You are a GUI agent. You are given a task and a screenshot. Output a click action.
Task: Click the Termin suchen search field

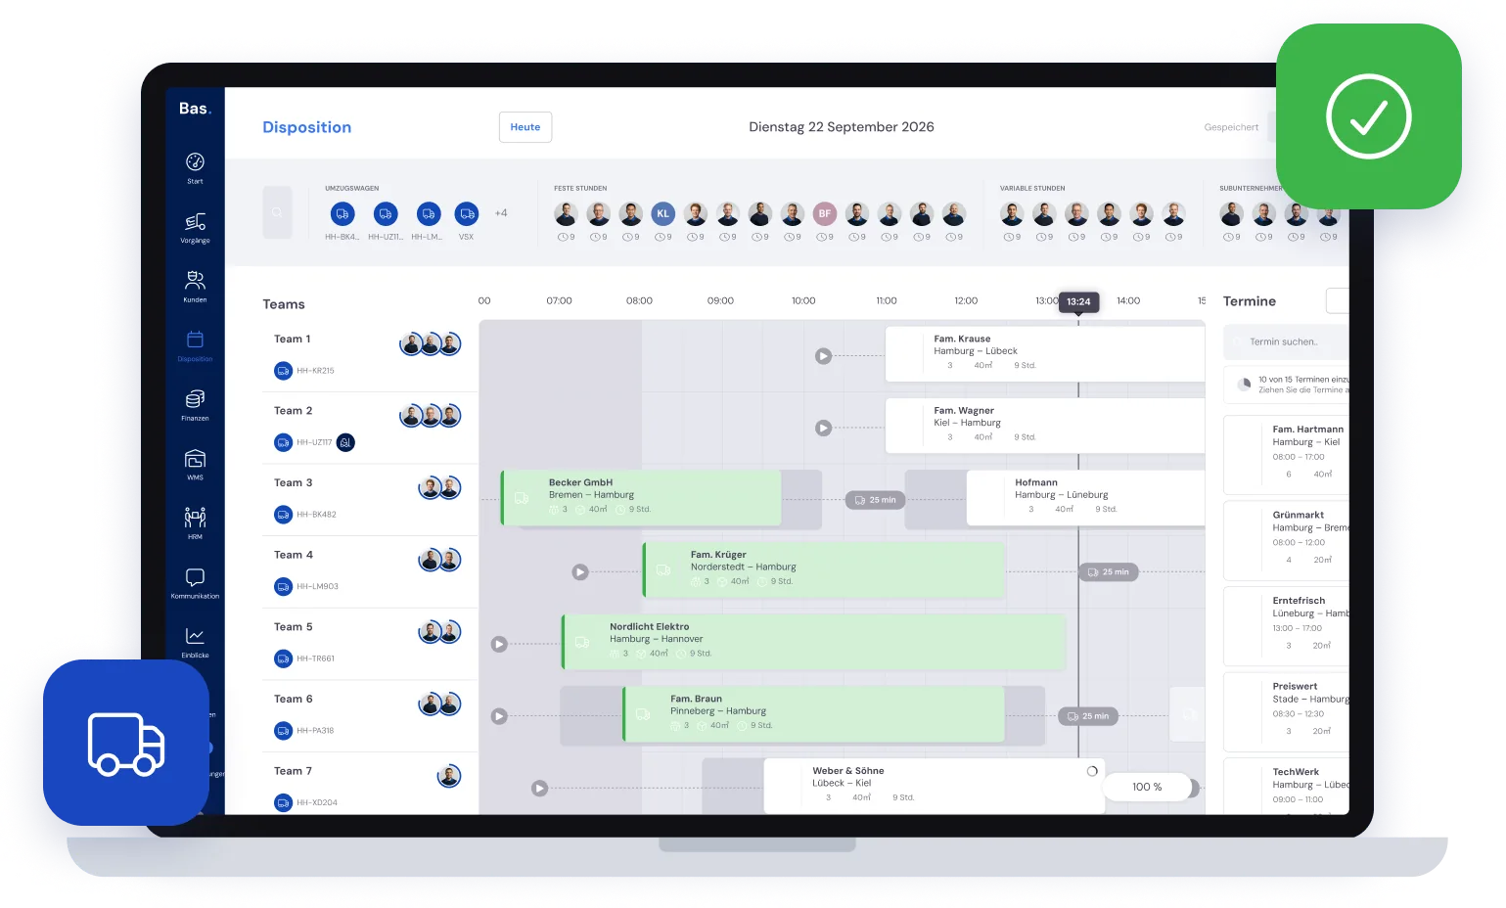pyautogui.click(x=1286, y=341)
